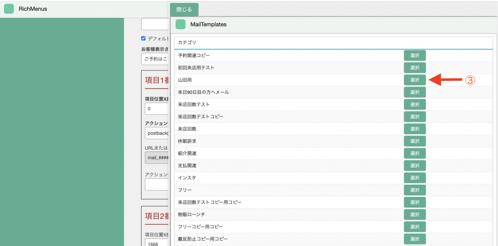498x246 pixels.
Task: Click the 紹介関連 row label
Action: coord(187,153)
